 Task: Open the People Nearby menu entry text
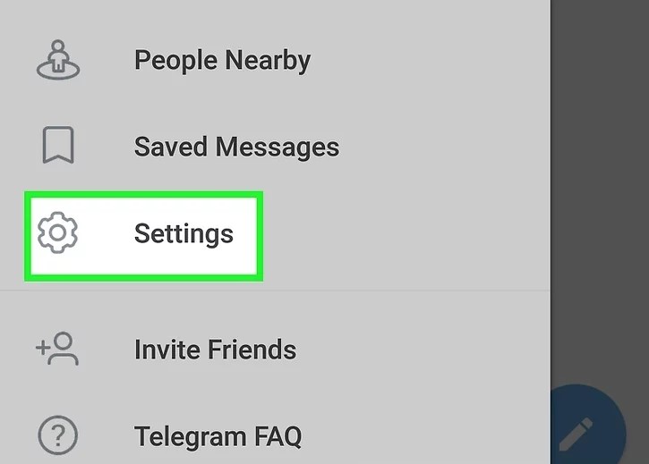(x=222, y=61)
